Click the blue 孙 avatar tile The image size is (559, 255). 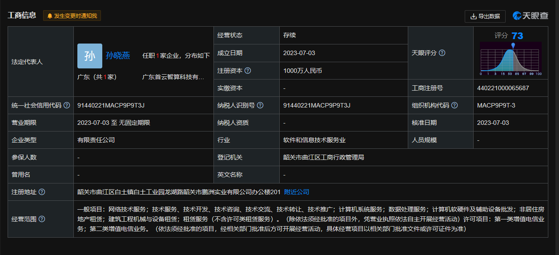pos(90,56)
